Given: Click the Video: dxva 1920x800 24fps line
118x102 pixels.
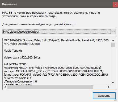Looking at the screenshot, I should coord(22,57).
